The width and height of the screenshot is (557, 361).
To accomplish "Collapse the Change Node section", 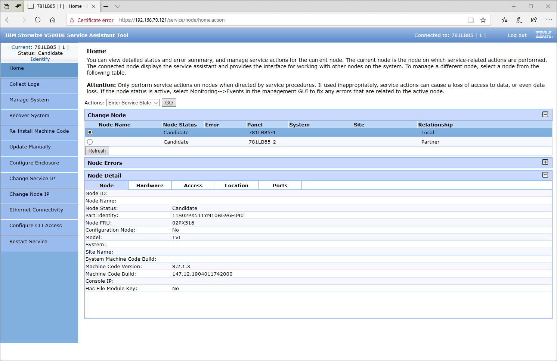I will (545, 114).
